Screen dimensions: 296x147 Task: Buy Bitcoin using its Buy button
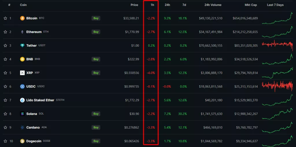(x=96, y=18)
